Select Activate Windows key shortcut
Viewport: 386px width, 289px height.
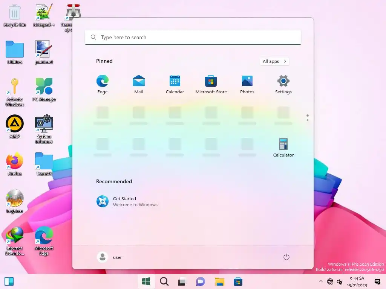click(x=15, y=92)
